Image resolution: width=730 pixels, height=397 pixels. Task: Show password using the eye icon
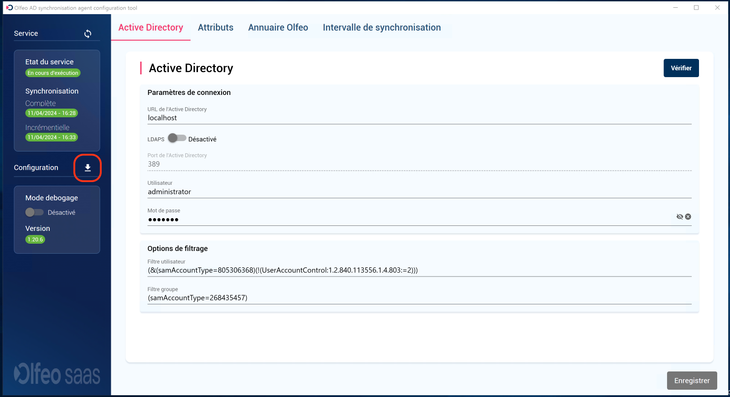click(679, 217)
